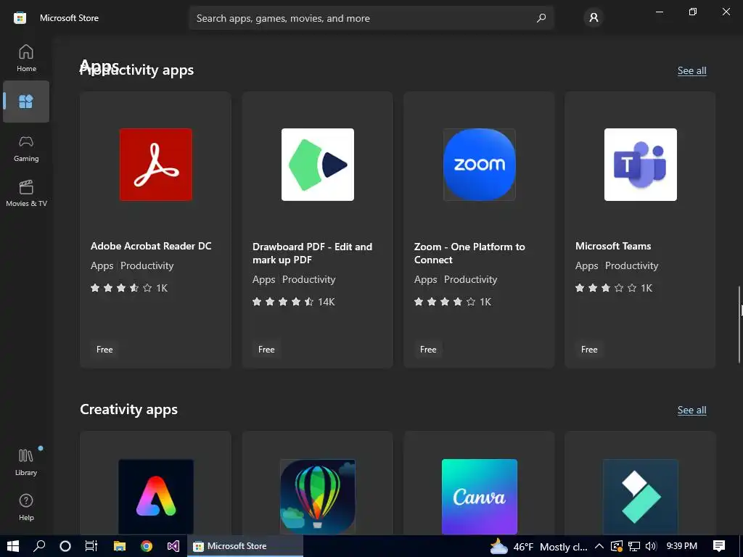Open the user profile account icon
743x557 pixels.
tap(594, 18)
